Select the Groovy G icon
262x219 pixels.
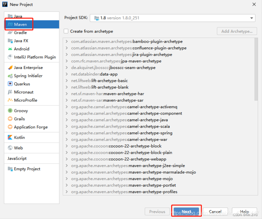click(x=10, y=111)
